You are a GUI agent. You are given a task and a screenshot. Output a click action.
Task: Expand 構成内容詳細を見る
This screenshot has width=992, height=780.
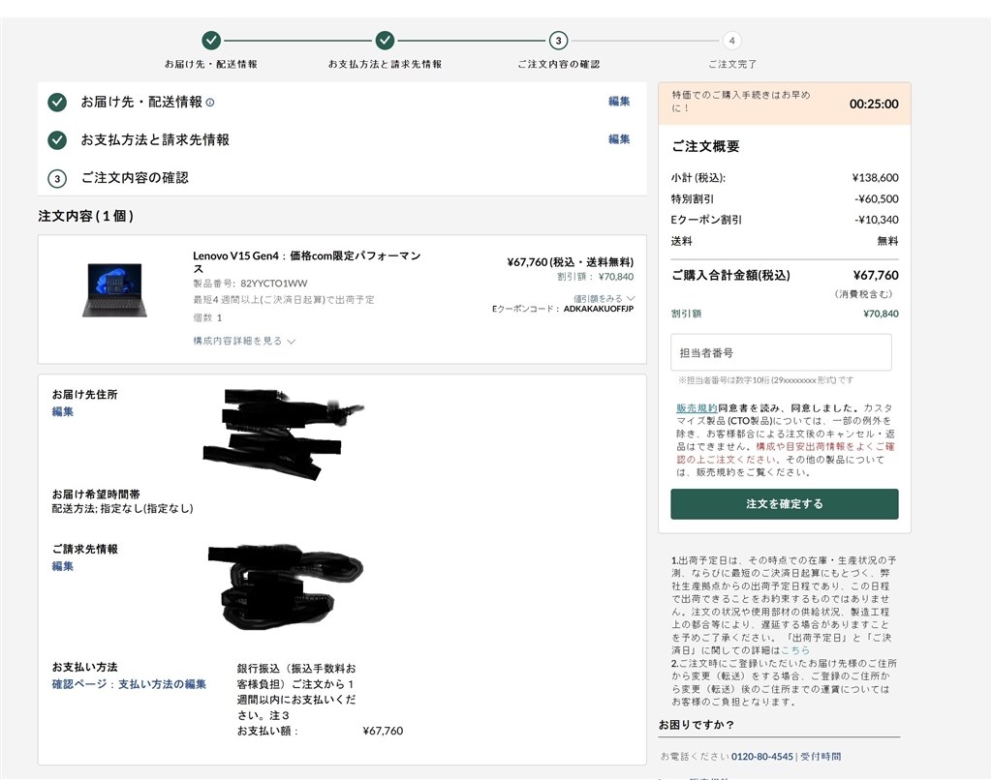pyautogui.click(x=244, y=341)
